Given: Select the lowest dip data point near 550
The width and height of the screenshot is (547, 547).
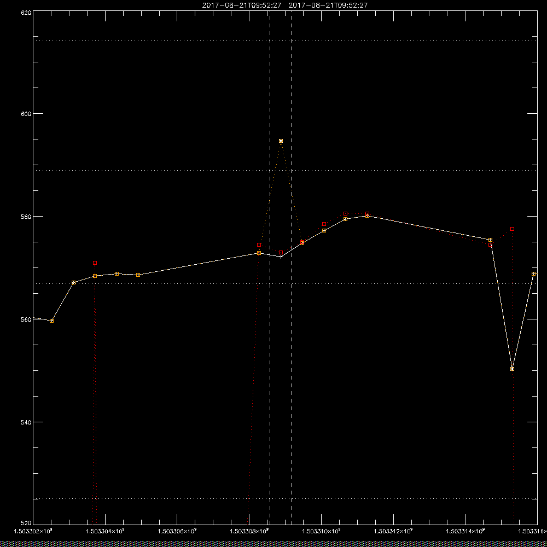Looking at the screenshot, I should point(512,369).
